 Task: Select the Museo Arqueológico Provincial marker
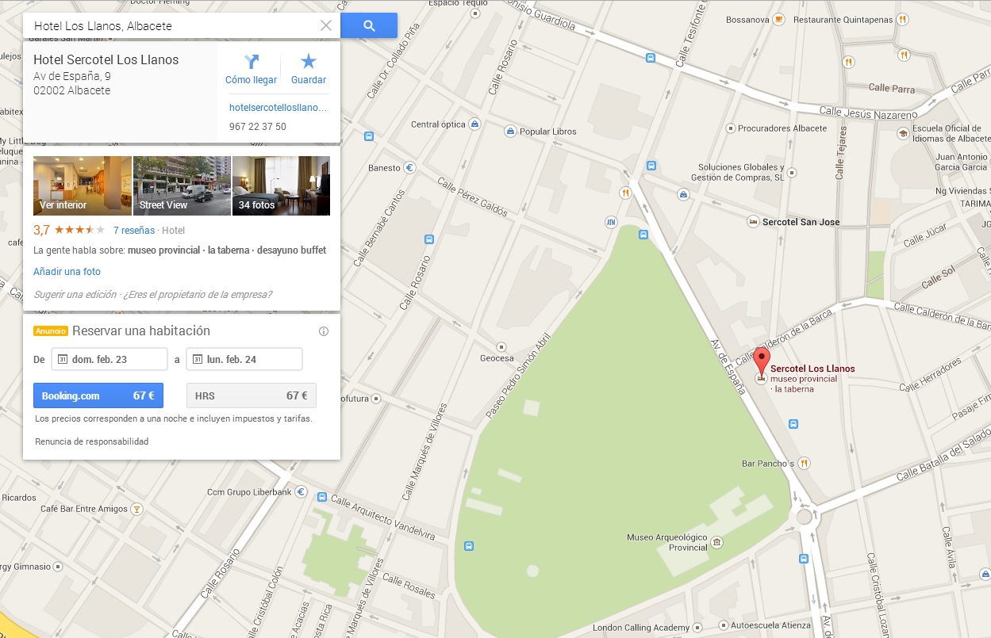[717, 542]
